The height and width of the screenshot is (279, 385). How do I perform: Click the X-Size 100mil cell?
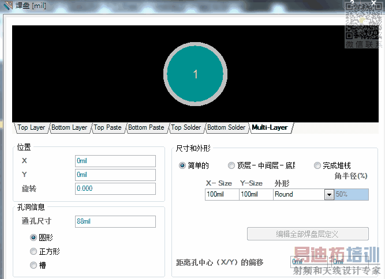(222, 194)
